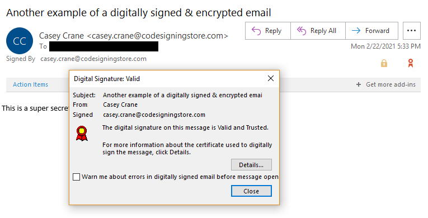Click the red digital signature ribbon icon
Screen dimensions: 428x218
410,63
